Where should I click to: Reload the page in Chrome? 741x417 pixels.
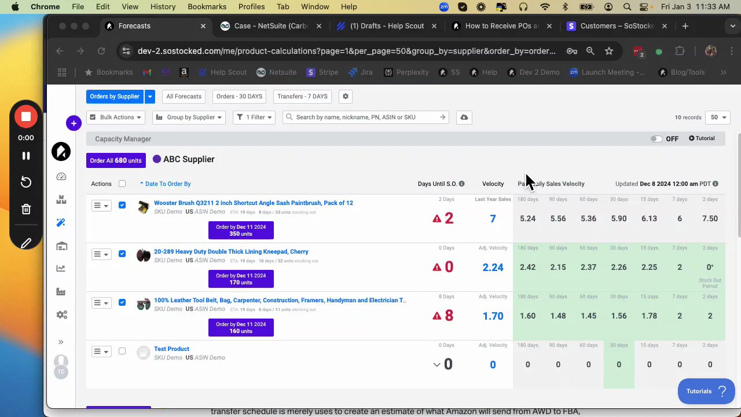101,51
